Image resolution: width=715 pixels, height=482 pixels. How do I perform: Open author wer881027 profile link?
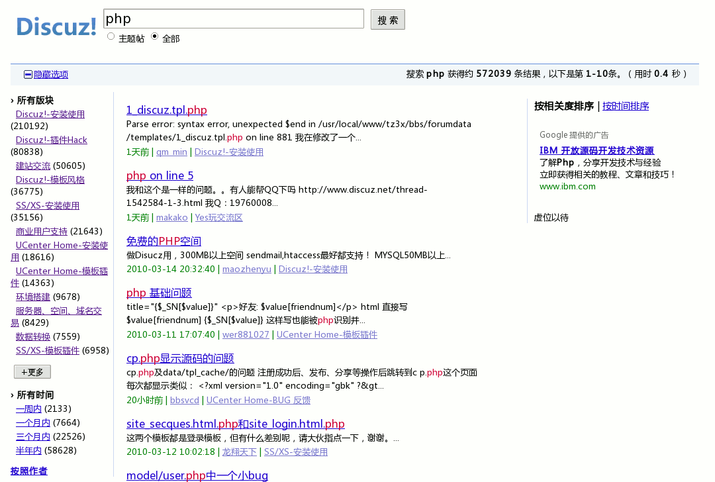click(x=246, y=335)
